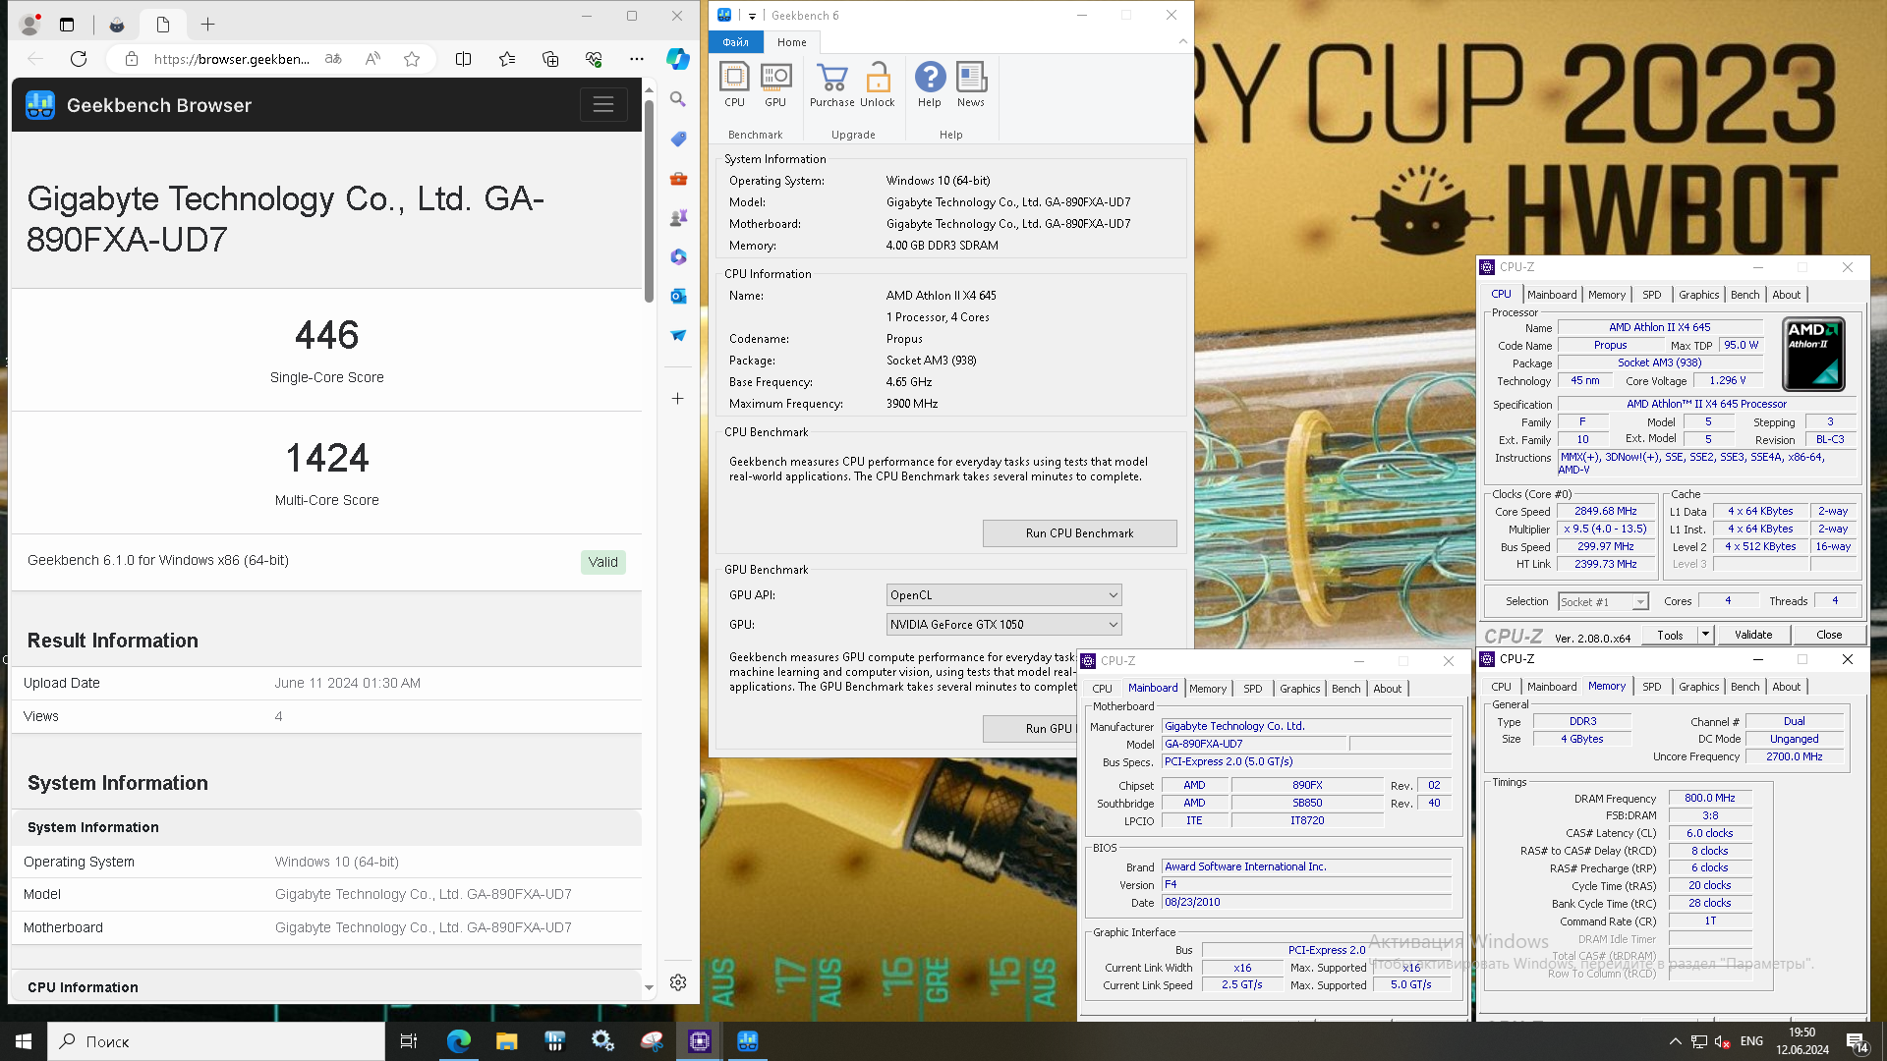
Task: Open Copilot icon in Edge
Action: tap(678, 59)
